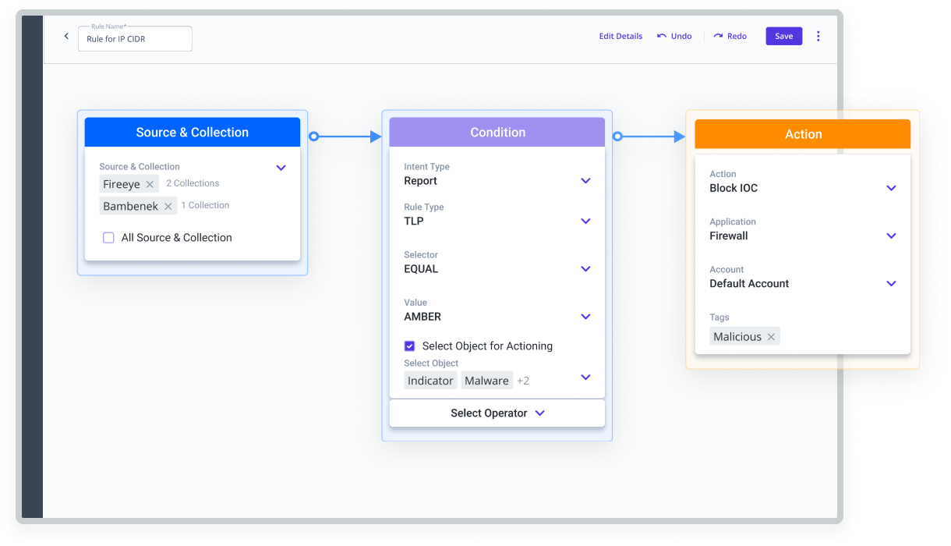Click the AMBER value text
The width and height of the screenshot is (951, 546).
point(422,317)
